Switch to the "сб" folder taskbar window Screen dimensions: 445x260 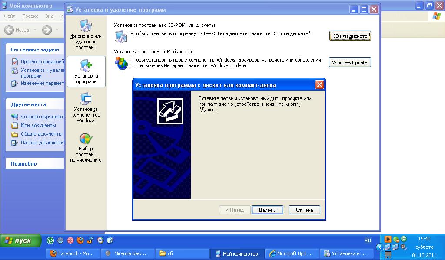tap(183, 253)
